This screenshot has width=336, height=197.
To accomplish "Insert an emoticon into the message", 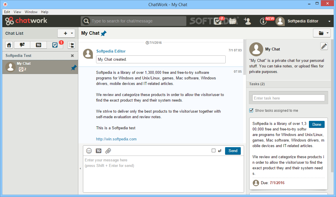I will 89,151.
